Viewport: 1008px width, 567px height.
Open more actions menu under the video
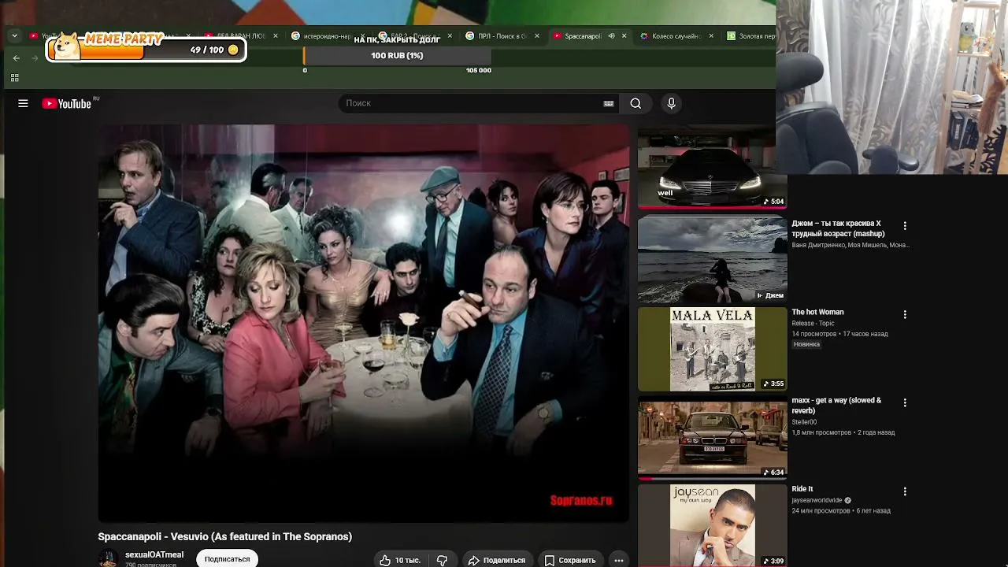(619, 560)
